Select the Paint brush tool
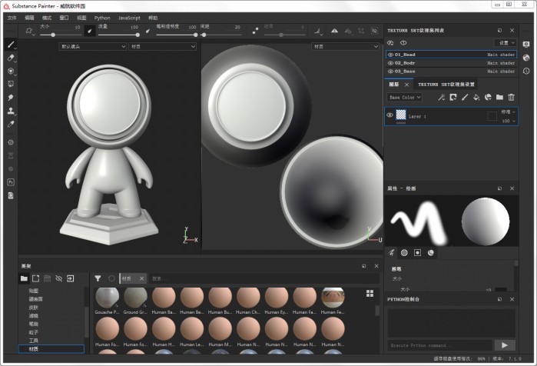Viewport: 537px width, 366px height. click(x=10, y=45)
